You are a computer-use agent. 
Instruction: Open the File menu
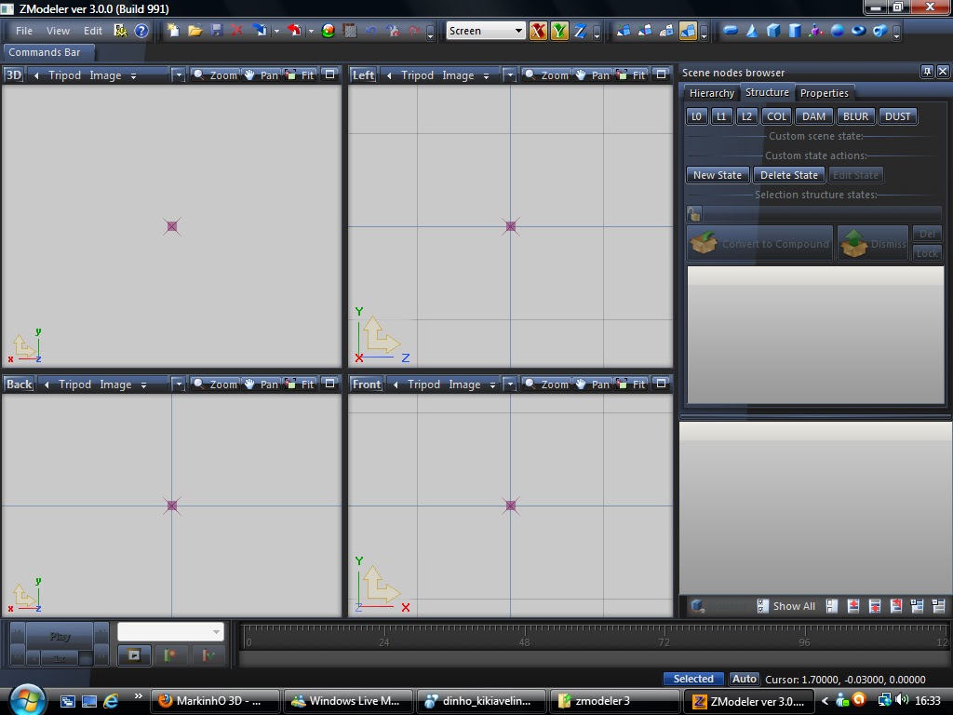(23, 31)
